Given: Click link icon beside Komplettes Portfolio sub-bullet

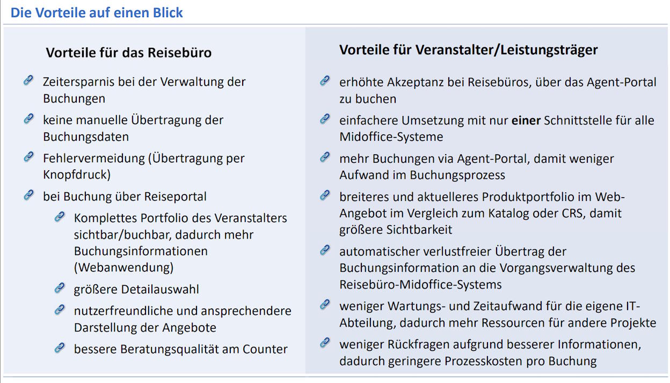Looking at the screenshot, I should [x=60, y=216].
